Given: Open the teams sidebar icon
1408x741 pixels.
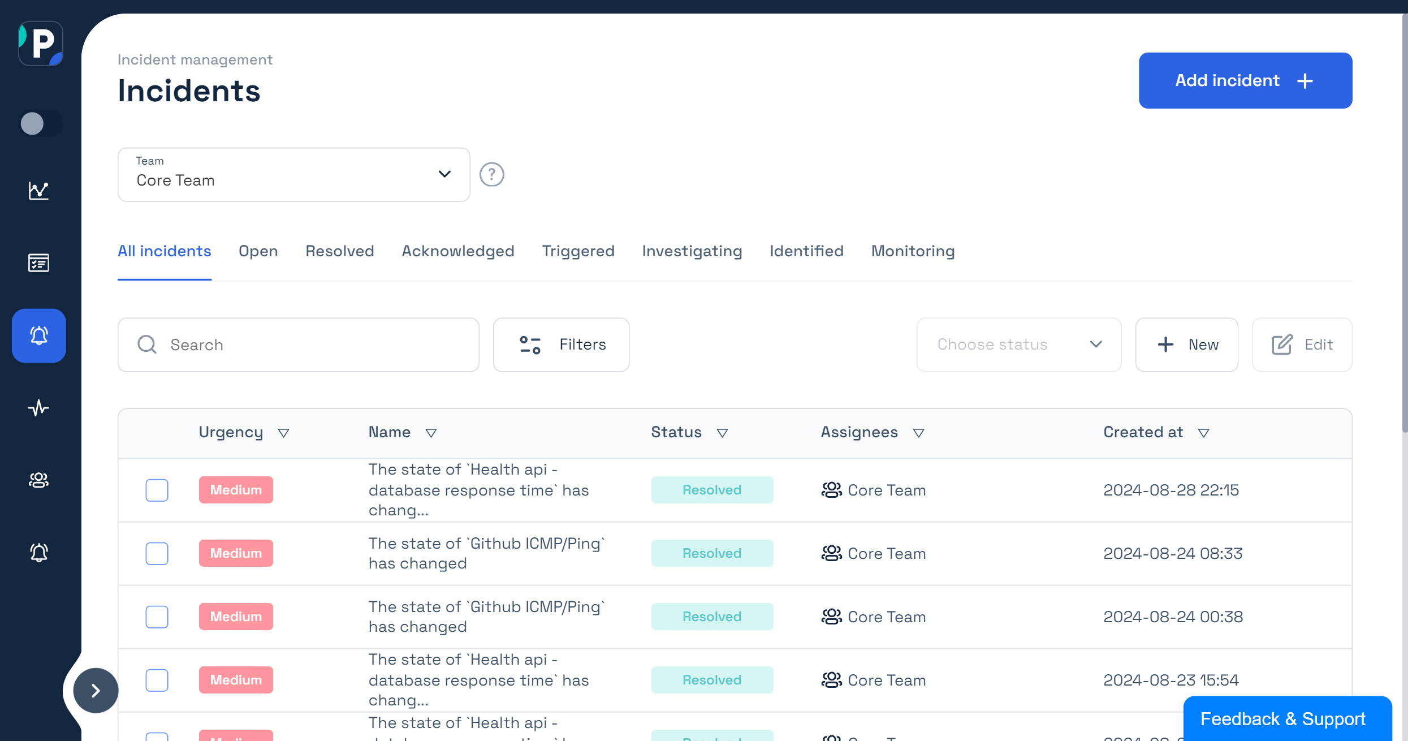Looking at the screenshot, I should click(38, 480).
